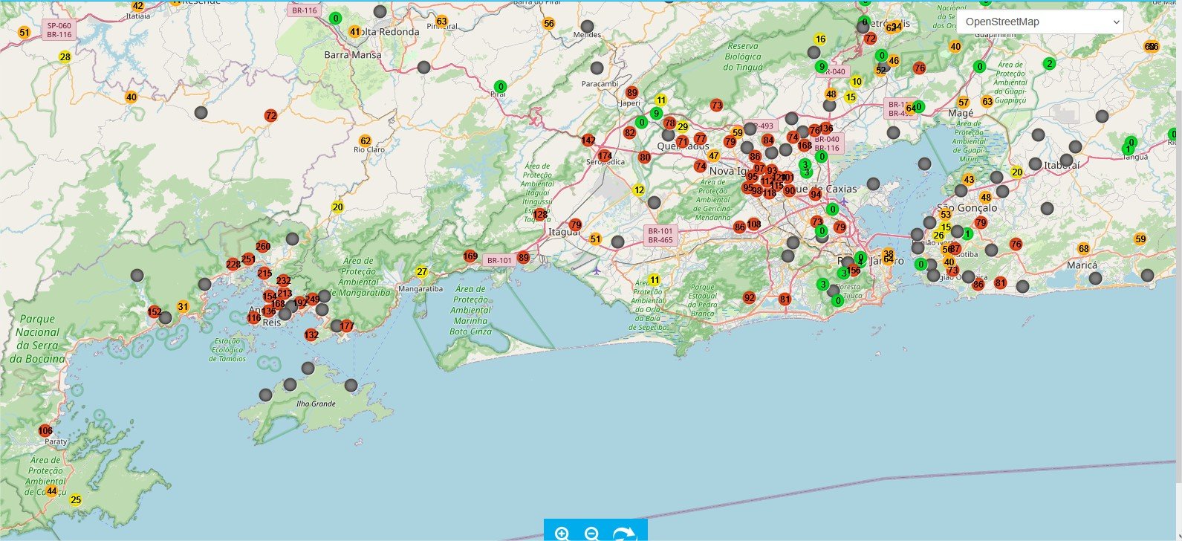Image resolution: width=1182 pixels, height=541 pixels.
Task: Click the orange 63 marker at Pinheiral
Action: [442, 22]
